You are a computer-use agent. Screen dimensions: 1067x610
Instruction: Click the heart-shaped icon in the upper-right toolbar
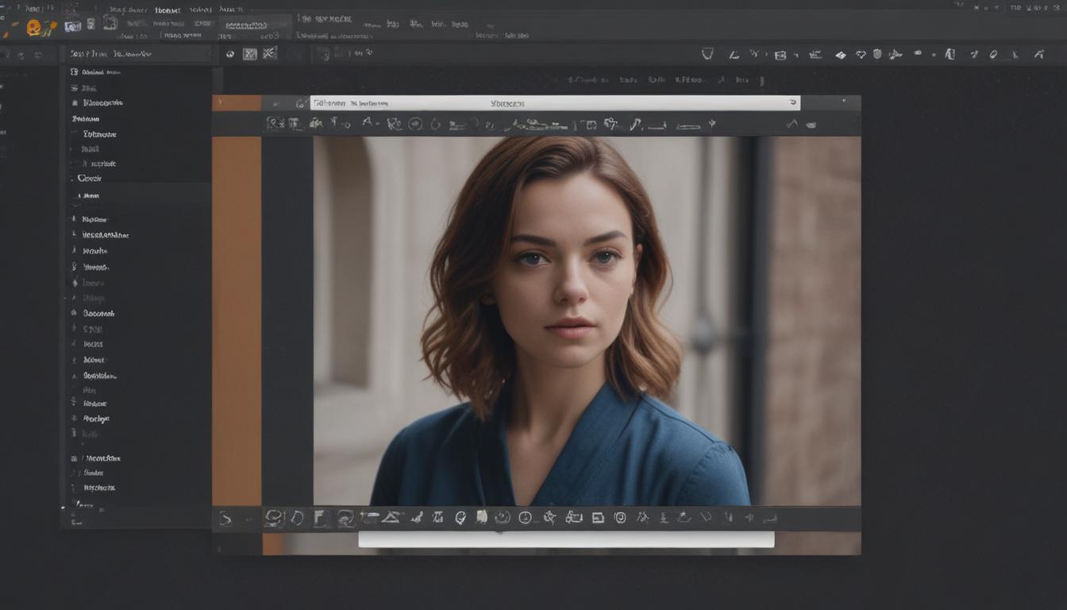[861, 55]
